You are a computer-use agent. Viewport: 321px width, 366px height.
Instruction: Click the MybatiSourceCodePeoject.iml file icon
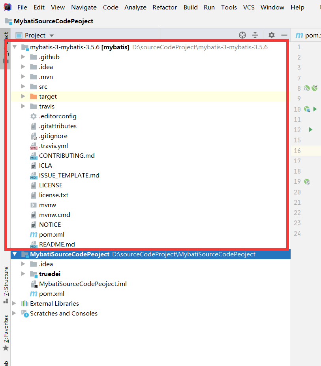click(x=34, y=284)
